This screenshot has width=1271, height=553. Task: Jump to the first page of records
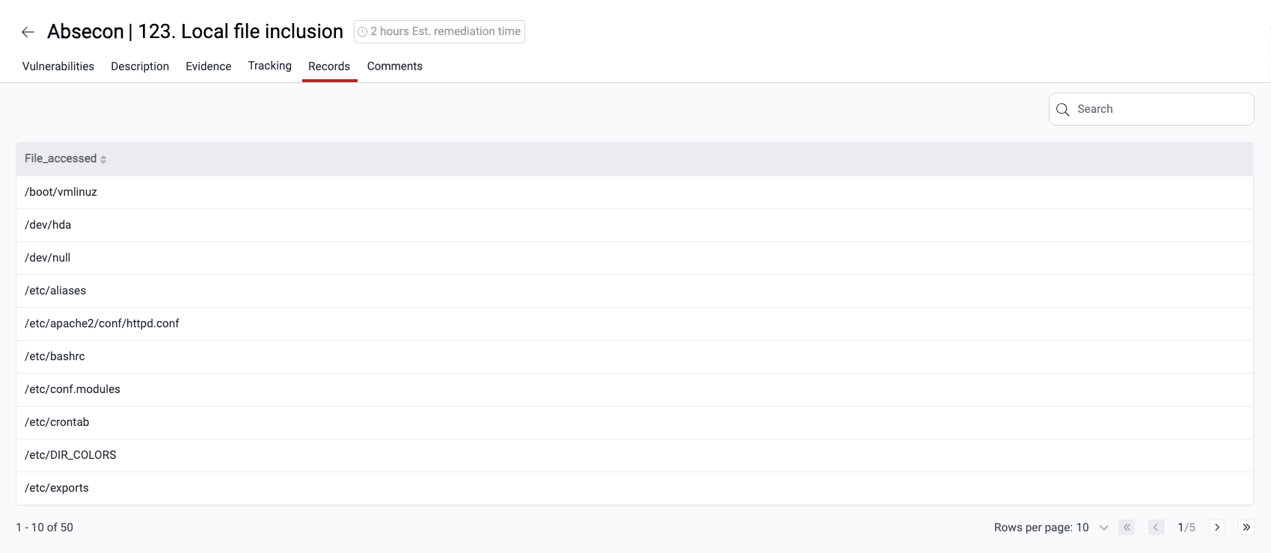click(x=1127, y=528)
